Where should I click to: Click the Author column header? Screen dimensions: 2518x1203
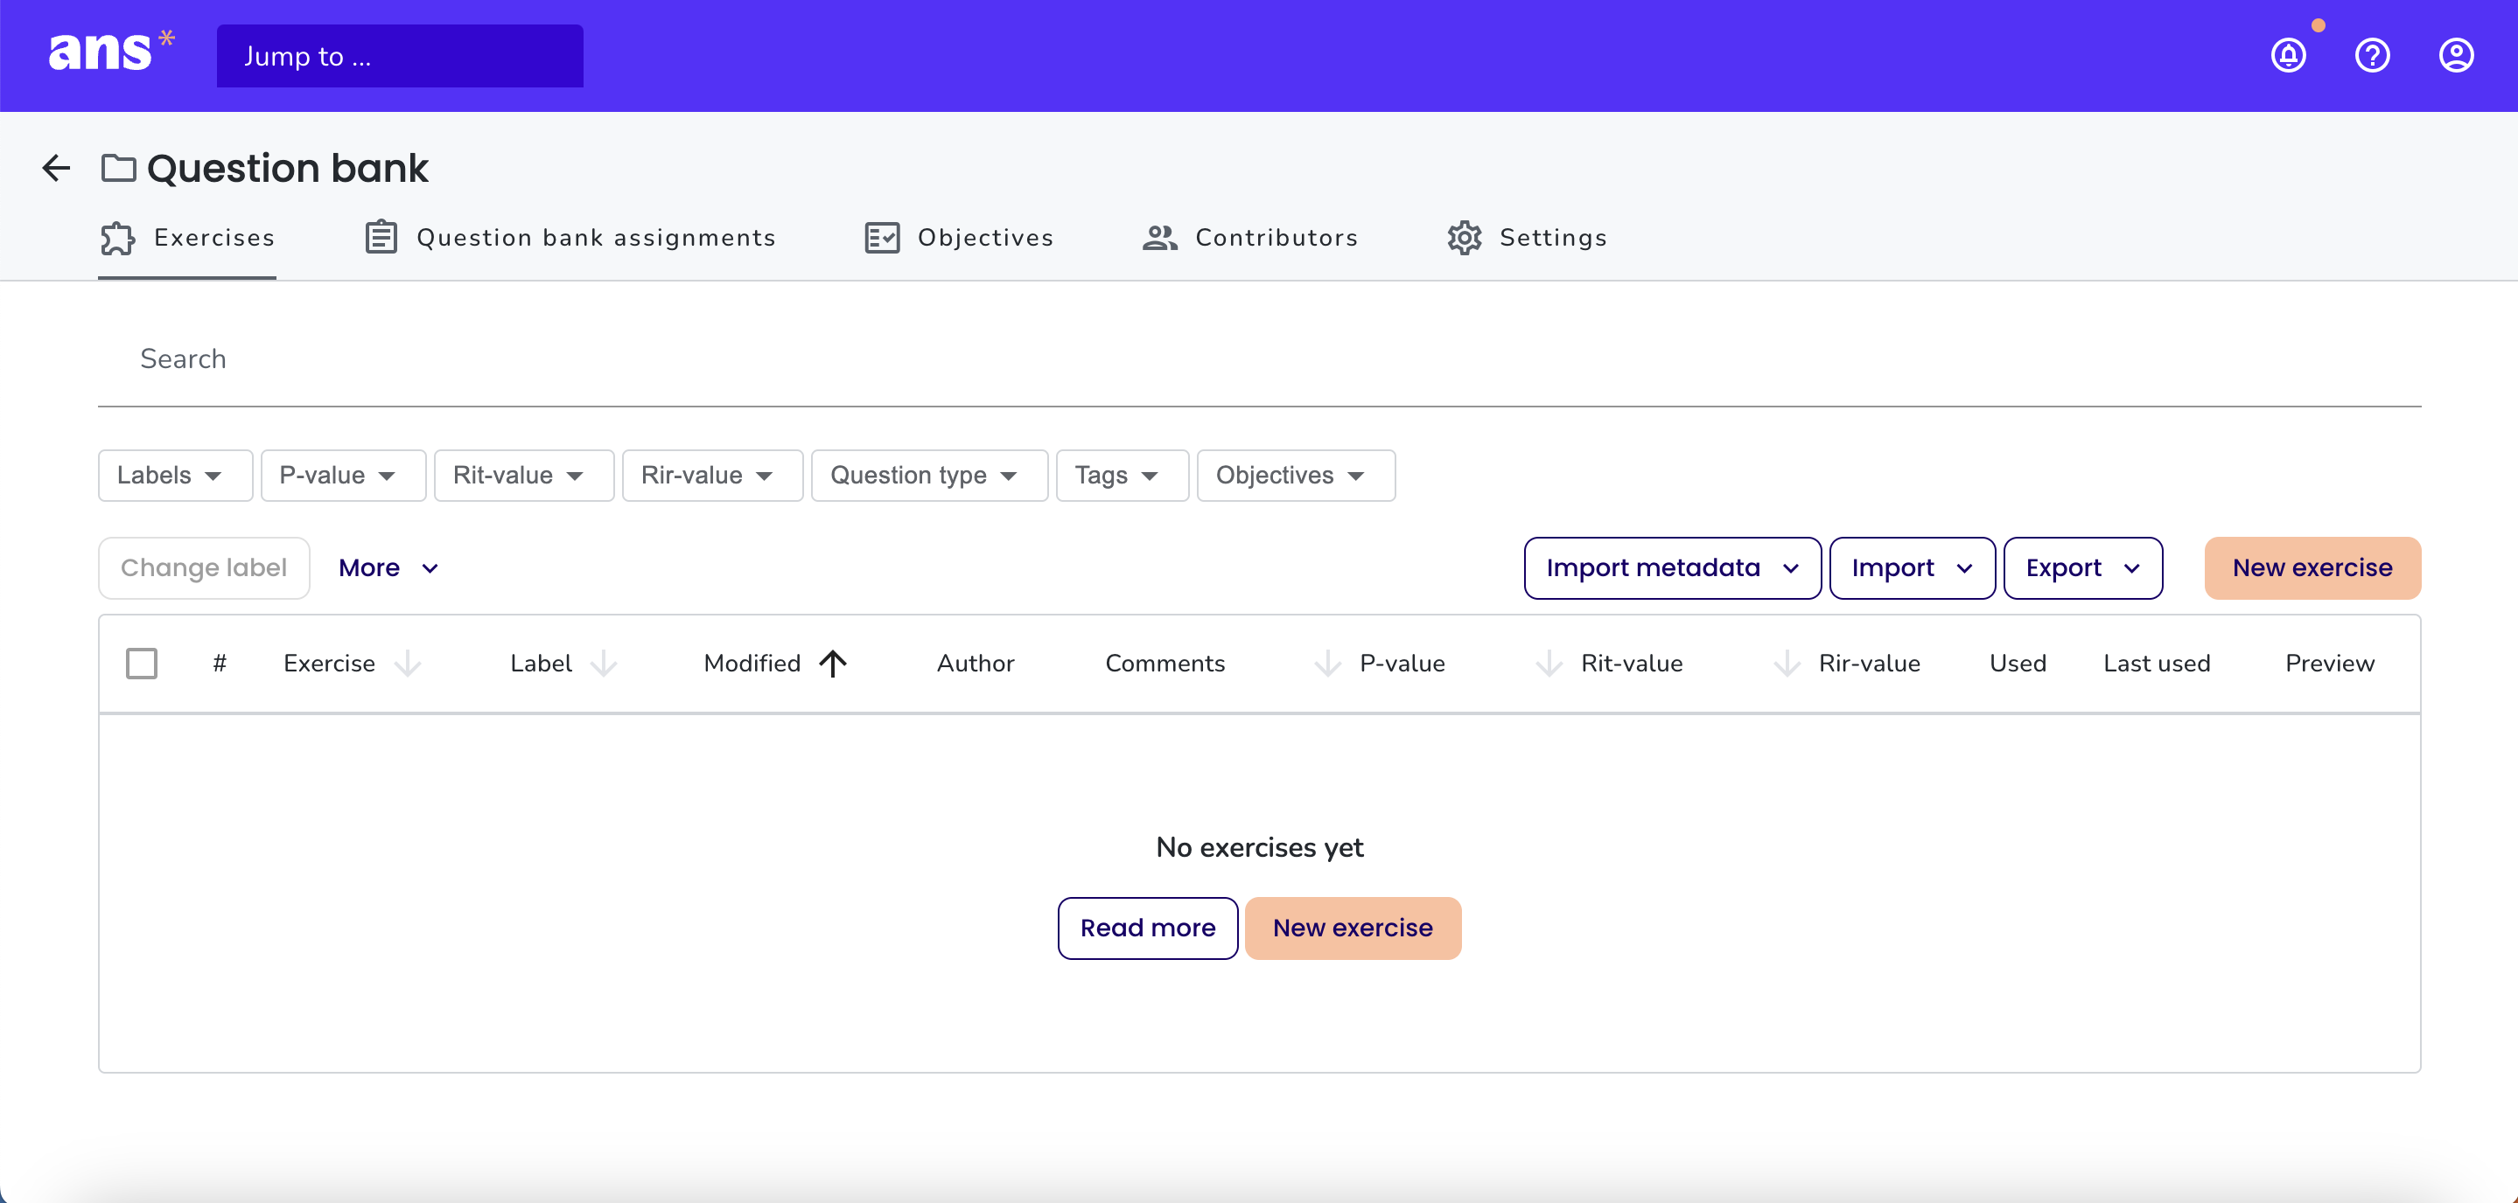pyautogui.click(x=976, y=664)
